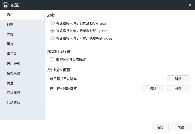This screenshot has height=134, width=195.
Task: Select 不提示我啟動Syncios radio option
Action: coord(52,38)
